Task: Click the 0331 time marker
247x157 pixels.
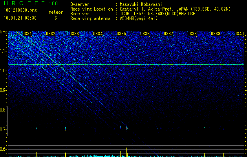Action: [27, 34]
